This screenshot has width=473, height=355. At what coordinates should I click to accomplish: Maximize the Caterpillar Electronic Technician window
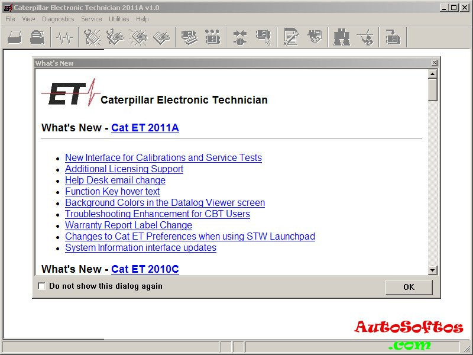[453, 8]
